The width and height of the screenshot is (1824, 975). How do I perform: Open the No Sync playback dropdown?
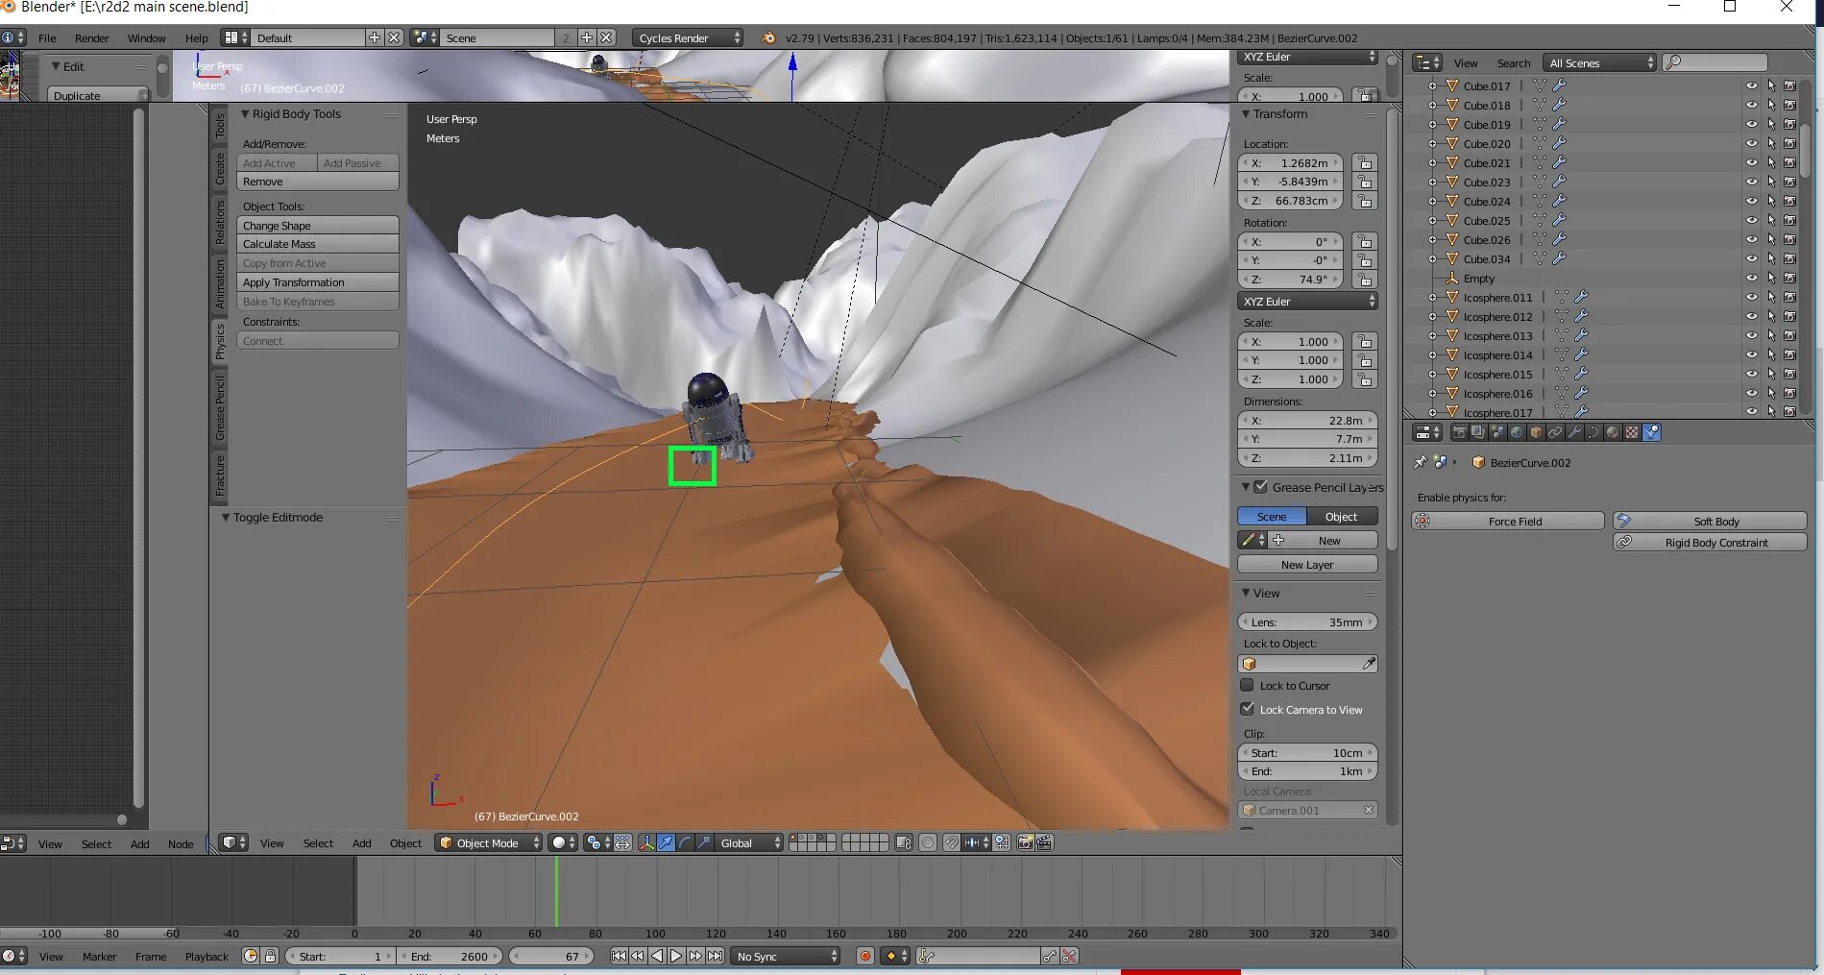click(x=785, y=956)
